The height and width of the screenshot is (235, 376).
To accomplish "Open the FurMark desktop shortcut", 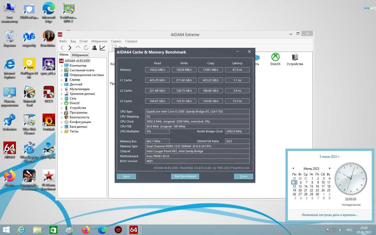I will 49,122.
